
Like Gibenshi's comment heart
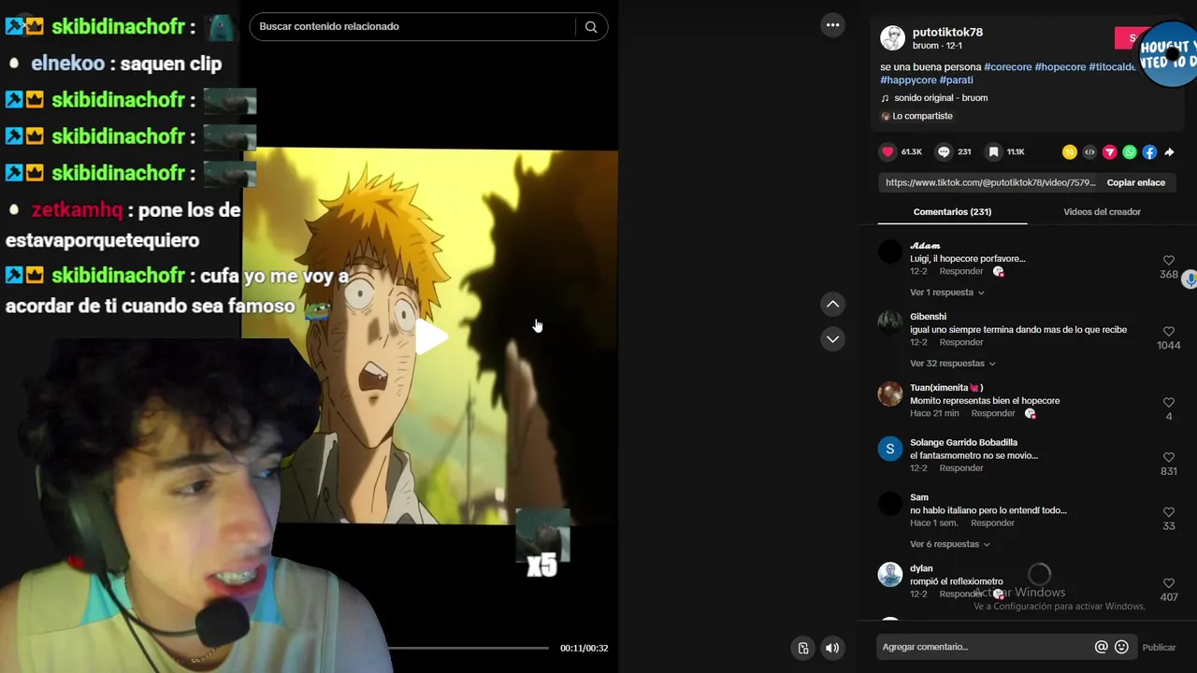coord(1168,332)
